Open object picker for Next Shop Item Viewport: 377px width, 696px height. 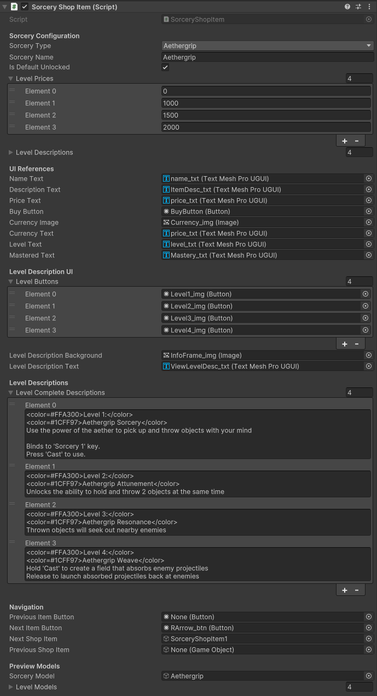click(369, 639)
